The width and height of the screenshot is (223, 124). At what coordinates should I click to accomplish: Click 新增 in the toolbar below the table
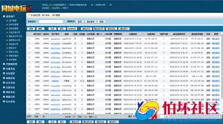click(31, 122)
